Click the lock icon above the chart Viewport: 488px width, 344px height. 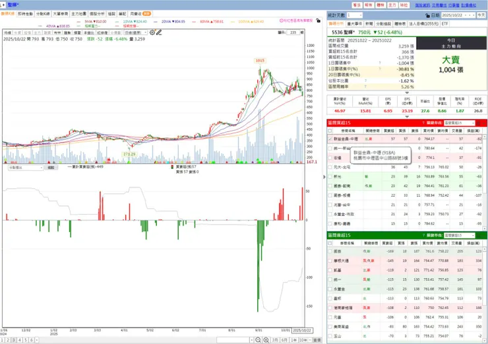[x=318, y=20]
